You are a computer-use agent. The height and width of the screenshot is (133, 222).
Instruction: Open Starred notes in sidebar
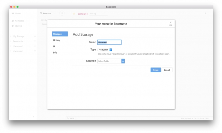click(x=17, y=26)
